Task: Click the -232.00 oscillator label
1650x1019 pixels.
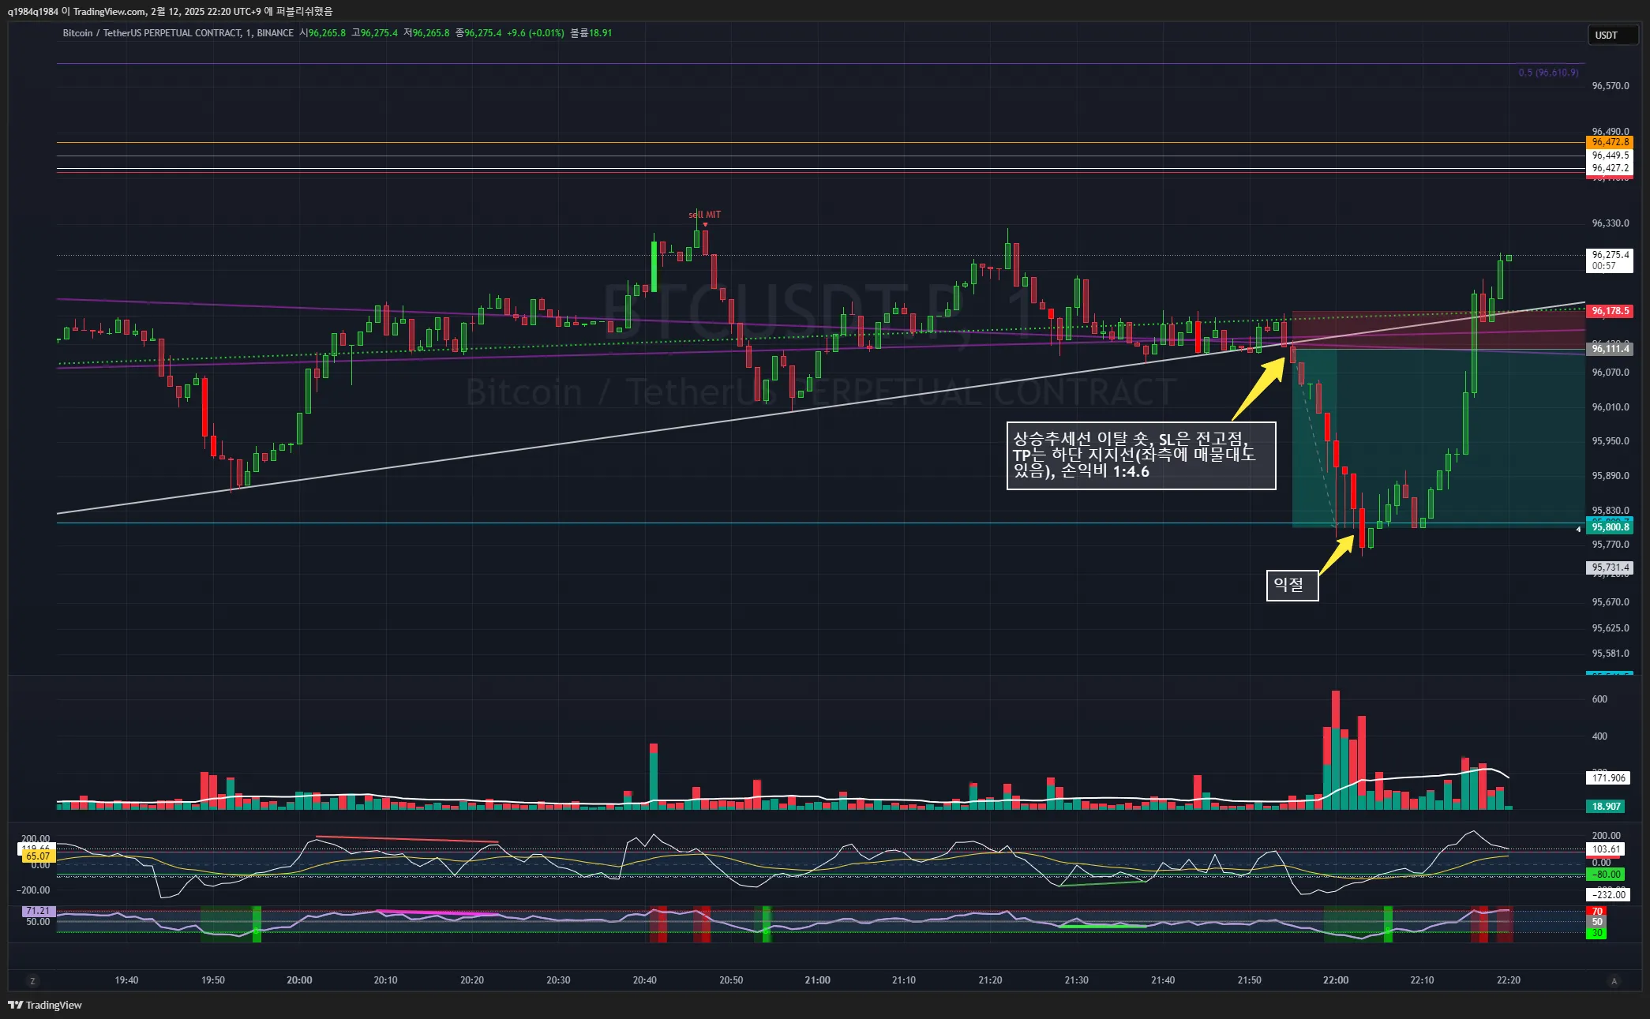Action: click(x=1607, y=894)
